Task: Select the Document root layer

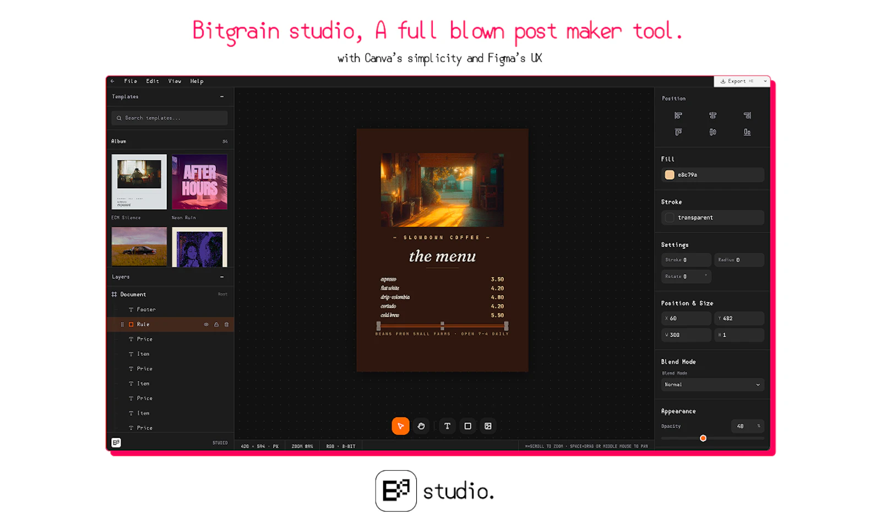Action: click(x=170, y=294)
